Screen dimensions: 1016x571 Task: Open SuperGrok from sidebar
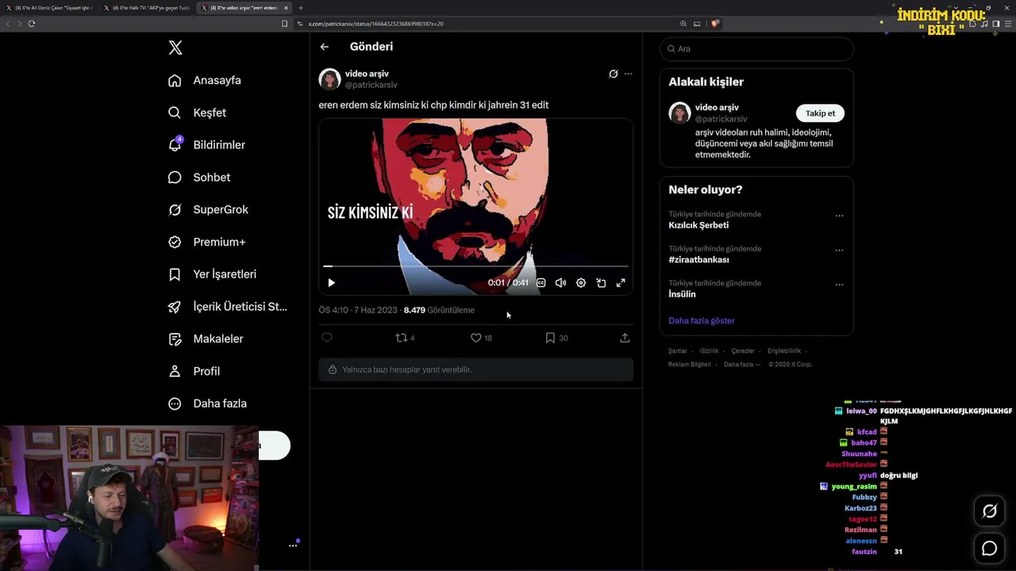click(209, 209)
